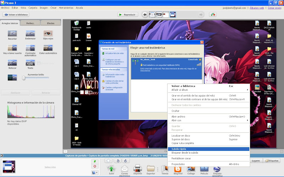
Task: Choose Copiar ruta completa menu entry
Action: click(x=208, y=143)
